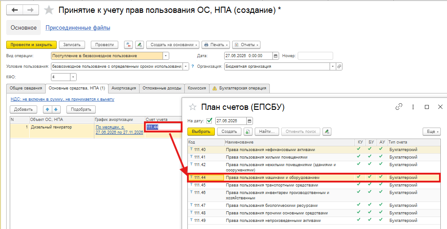Open the Комиссия tab

(197, 88)
